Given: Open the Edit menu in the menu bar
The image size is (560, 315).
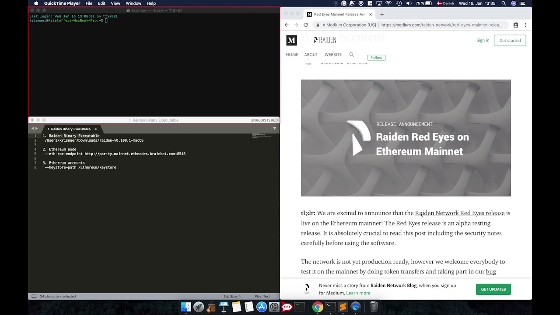Looking at the screenshot, I should [101, 3].
